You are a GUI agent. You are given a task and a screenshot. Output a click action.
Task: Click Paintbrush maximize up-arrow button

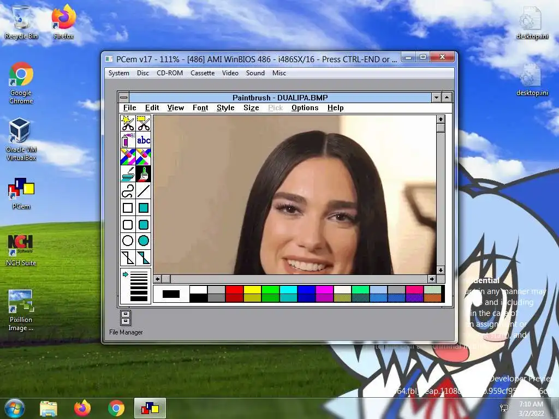pyautogui.click(x=447, y=97)
